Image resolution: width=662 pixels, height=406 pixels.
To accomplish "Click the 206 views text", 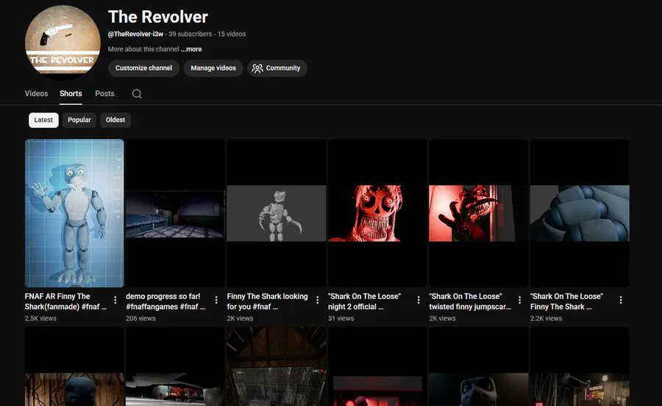I will click(140, 319).
